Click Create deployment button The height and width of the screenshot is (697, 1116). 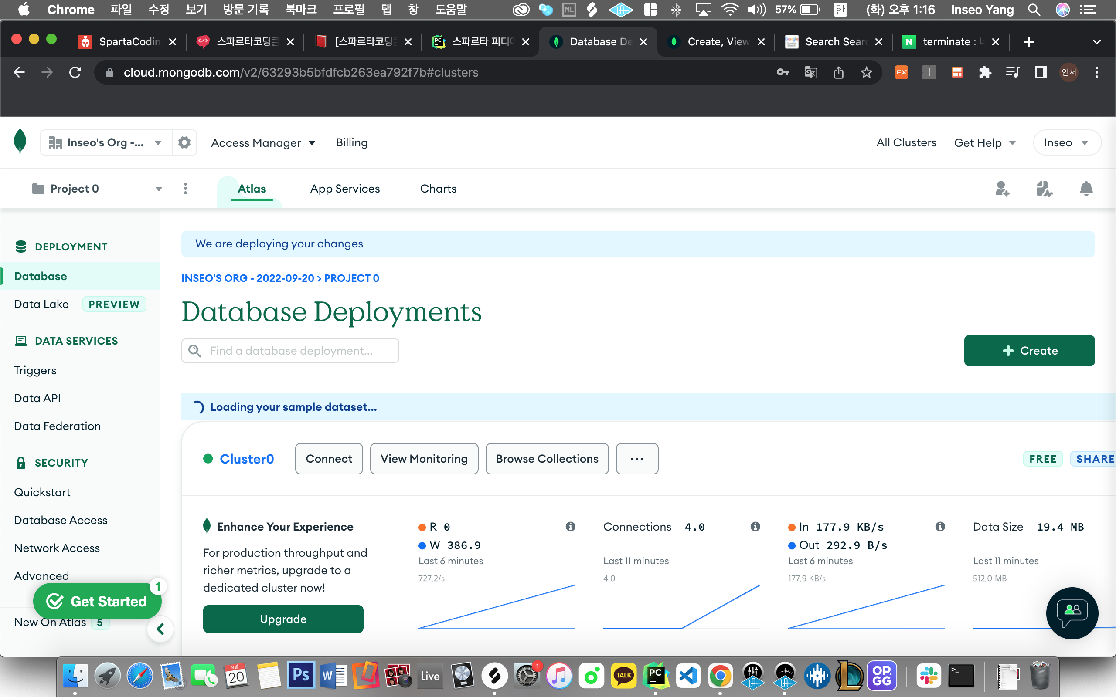(x=1029, y=350)
